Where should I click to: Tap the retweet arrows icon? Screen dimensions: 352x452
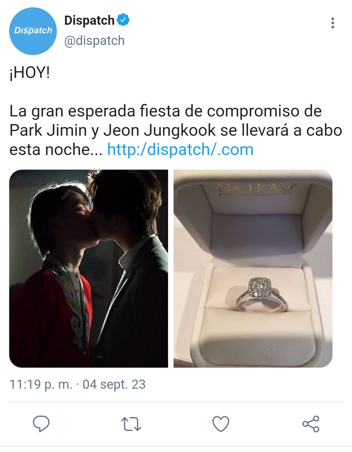(x=131, y=424)
